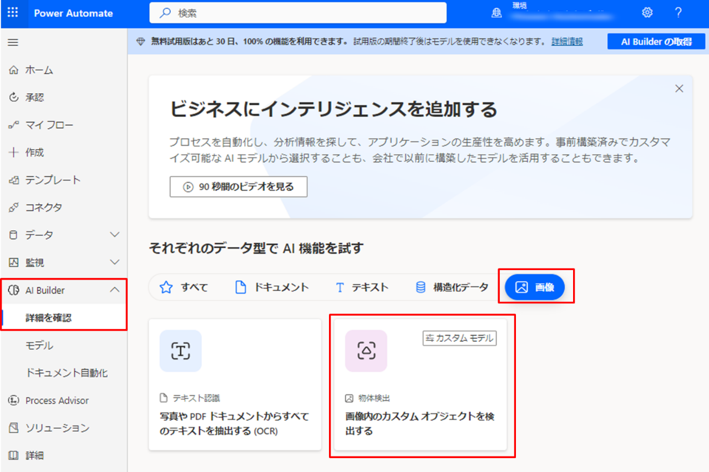The height and width of the screenshot is (472, 709).
Task: Click the AI Builder brain icon
Action: [x=14, y=290]
